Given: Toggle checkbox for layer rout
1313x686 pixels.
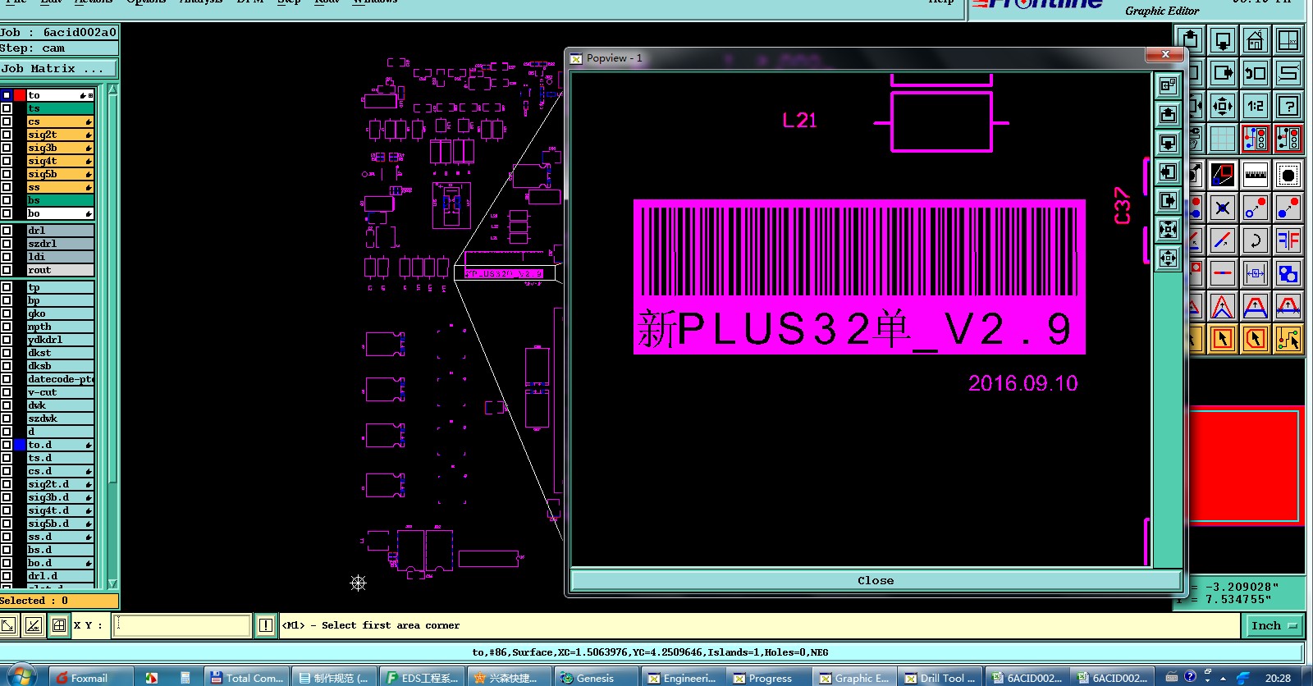Looking at the screenshot, I should pyautogui.click(x=7, y=270).
